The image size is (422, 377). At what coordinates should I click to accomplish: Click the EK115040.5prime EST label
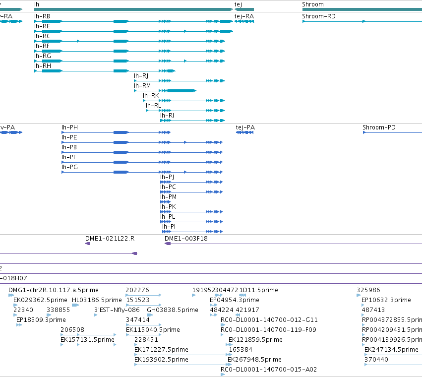click(153, 330)
